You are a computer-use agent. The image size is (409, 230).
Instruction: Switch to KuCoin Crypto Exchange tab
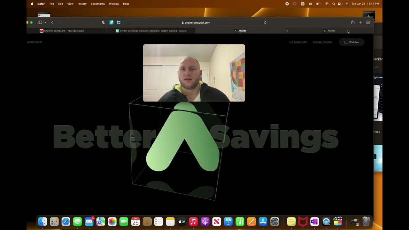(x=151, y=31)
